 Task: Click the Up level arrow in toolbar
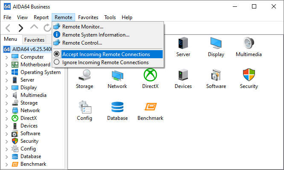tap(34, 27)
